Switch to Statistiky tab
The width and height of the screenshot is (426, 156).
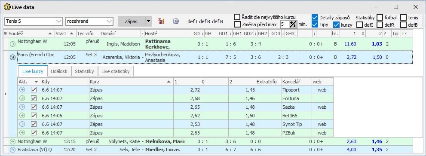pyautogui.click(x=85, y=71)
